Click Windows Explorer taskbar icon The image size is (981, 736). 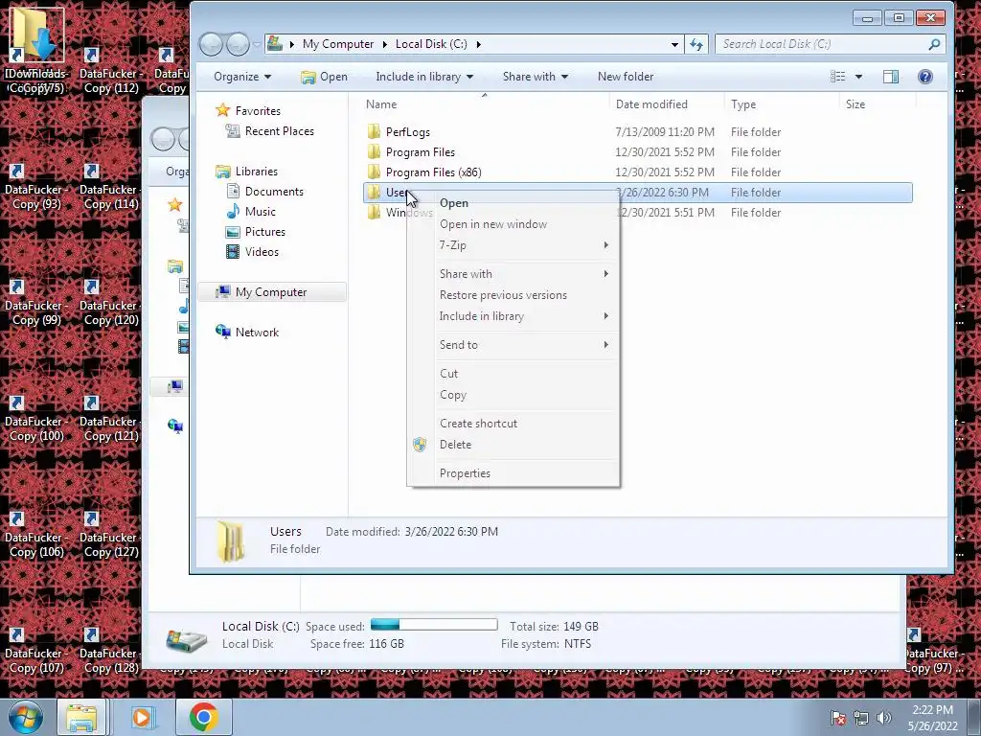[x=82, y=717]
